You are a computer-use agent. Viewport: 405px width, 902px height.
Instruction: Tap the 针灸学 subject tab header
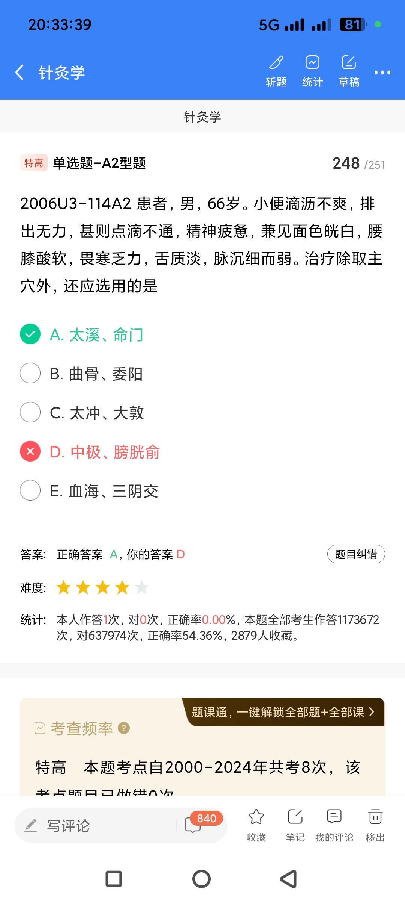(x=202, y=117)
